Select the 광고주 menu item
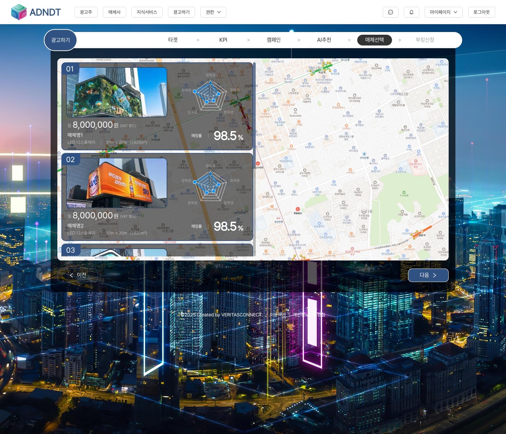This screenshot has height=434, width=506. click(86, 12)
